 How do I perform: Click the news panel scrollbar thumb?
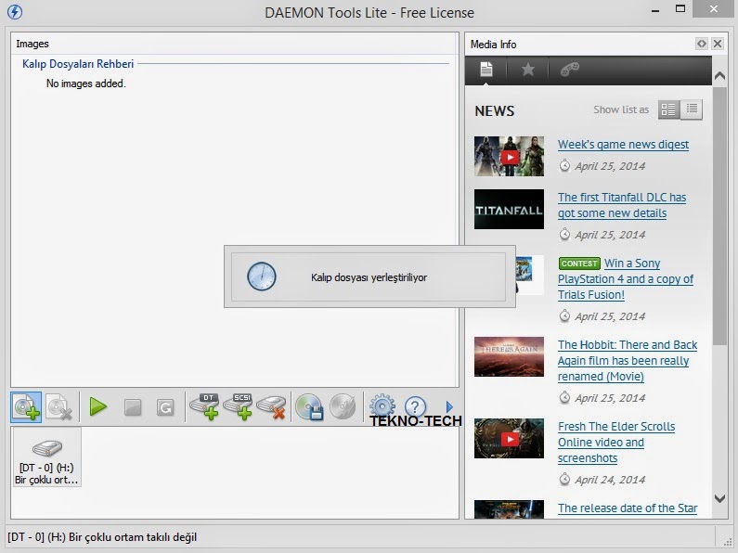[719, 216]
